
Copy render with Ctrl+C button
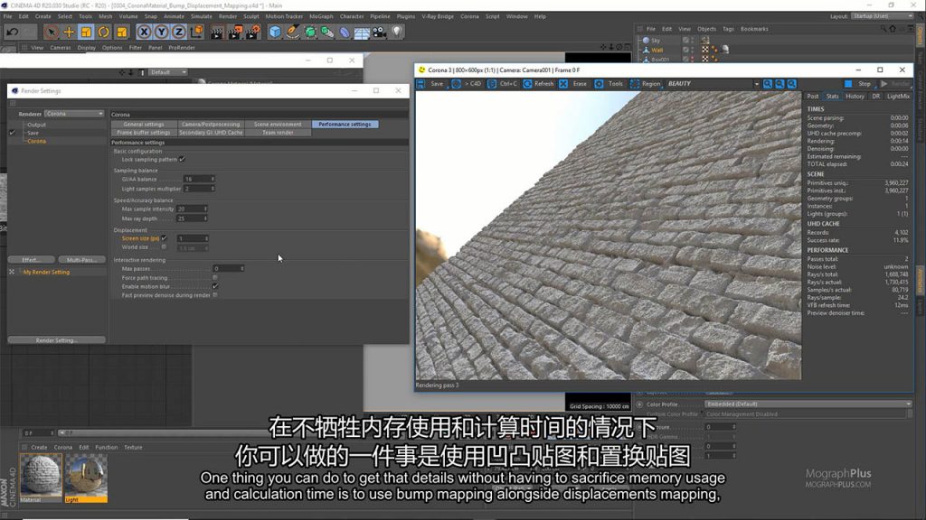[503, 84]
